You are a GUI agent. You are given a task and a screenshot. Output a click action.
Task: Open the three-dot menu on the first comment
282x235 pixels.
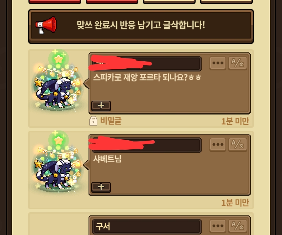(218, 63)
